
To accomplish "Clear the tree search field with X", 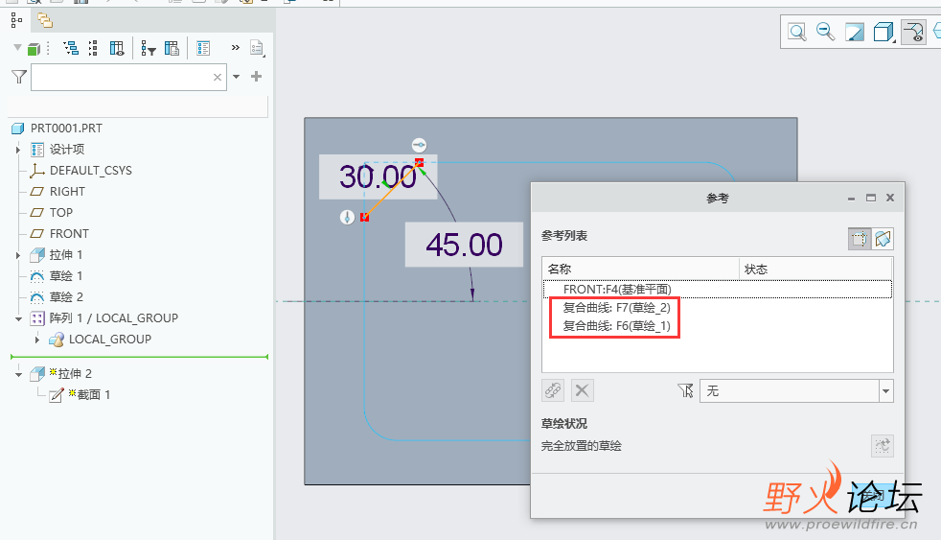I will [x=218, y=77].
